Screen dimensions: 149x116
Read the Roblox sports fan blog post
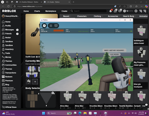point(9,90)
